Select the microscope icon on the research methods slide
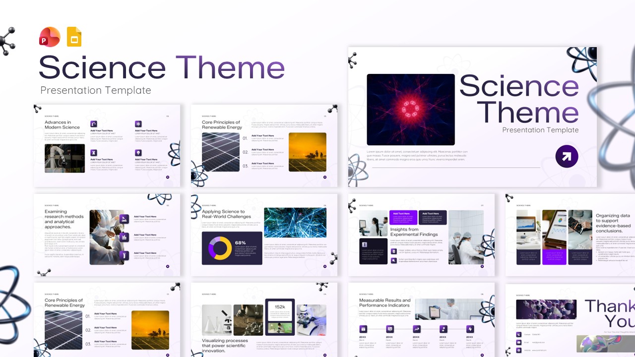The image size is (635, 357). pos(124,219)
